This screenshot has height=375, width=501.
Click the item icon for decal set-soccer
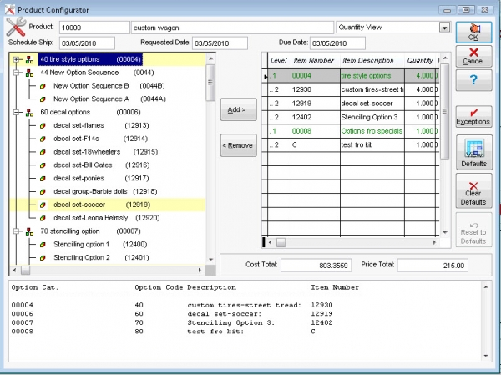43,205
